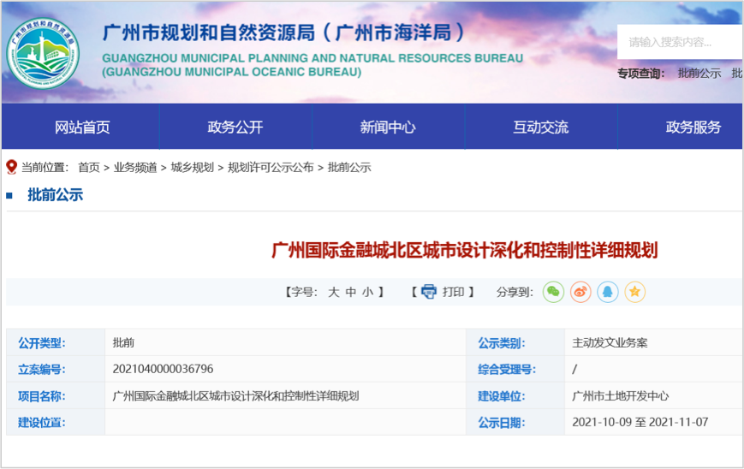Focus the search input box
The image size is (744, 469).
(681, 42)
